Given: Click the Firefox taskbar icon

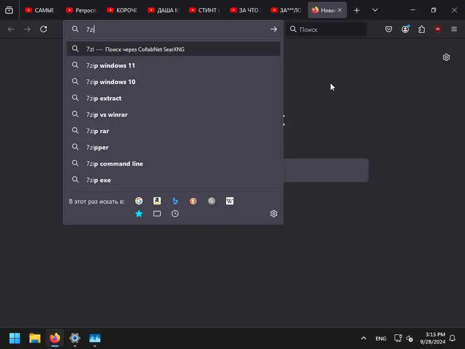Looking at the screenshot, I should [55, 338].
